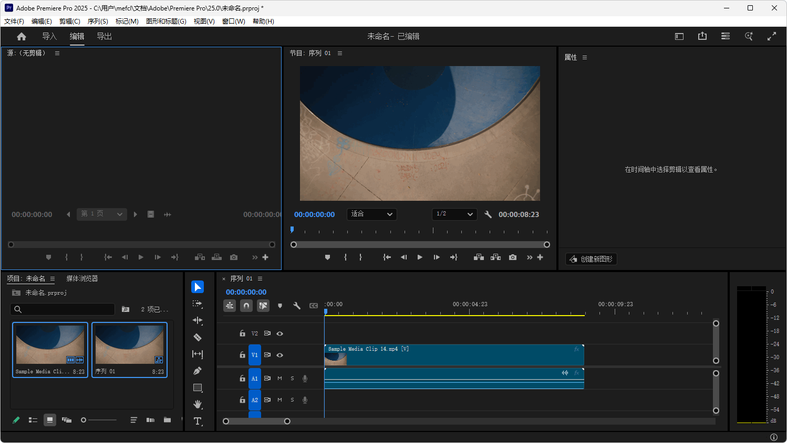
Task: Switch to the 媒体浏览器 tab
Action: tap(82, 278)
